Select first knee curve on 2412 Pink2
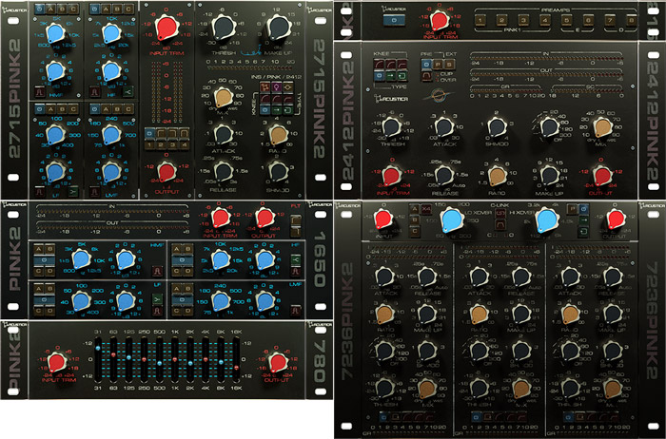 (380, 65)
